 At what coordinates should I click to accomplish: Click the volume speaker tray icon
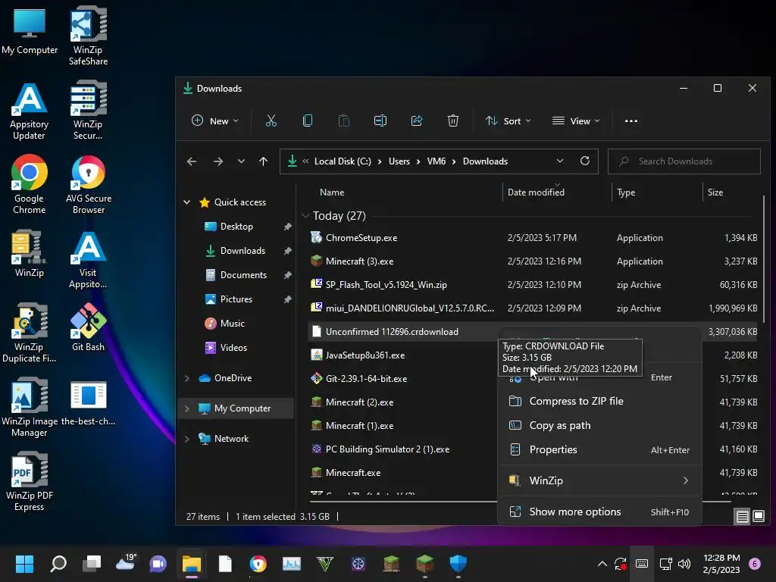684,564
